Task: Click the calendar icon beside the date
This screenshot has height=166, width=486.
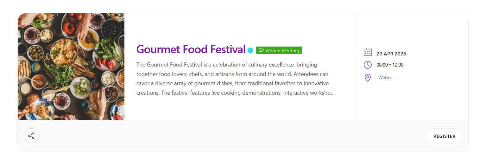Action: pos(368,52)
